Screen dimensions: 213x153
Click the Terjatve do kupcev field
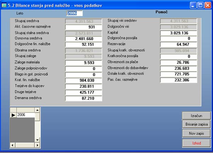tap(84, 86)
